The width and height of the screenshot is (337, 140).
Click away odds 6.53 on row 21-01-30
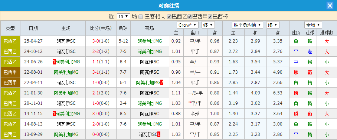[x=278, y=93]
